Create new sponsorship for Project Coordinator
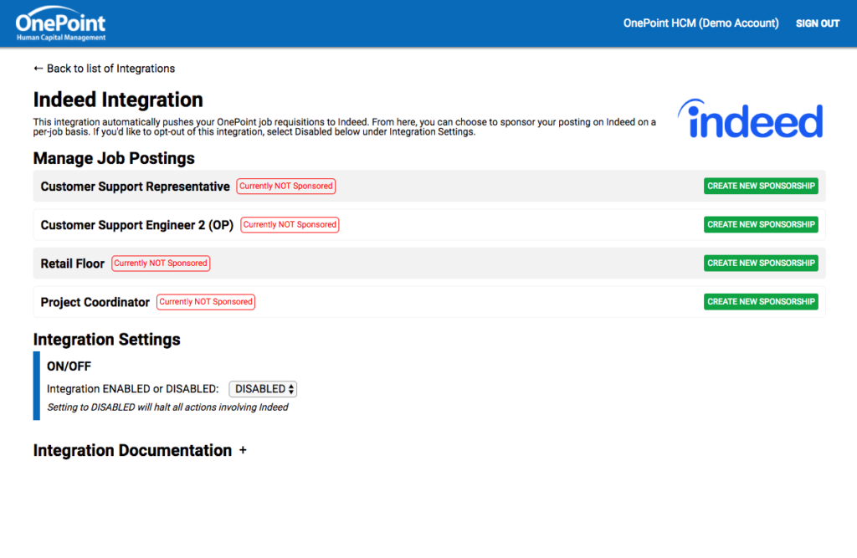This screenshot has width=857, height=558. pos(760,301)
